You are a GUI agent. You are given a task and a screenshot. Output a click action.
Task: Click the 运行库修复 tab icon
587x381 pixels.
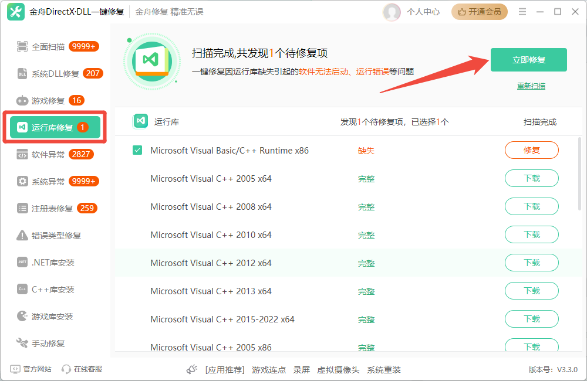tap(22, 128)
